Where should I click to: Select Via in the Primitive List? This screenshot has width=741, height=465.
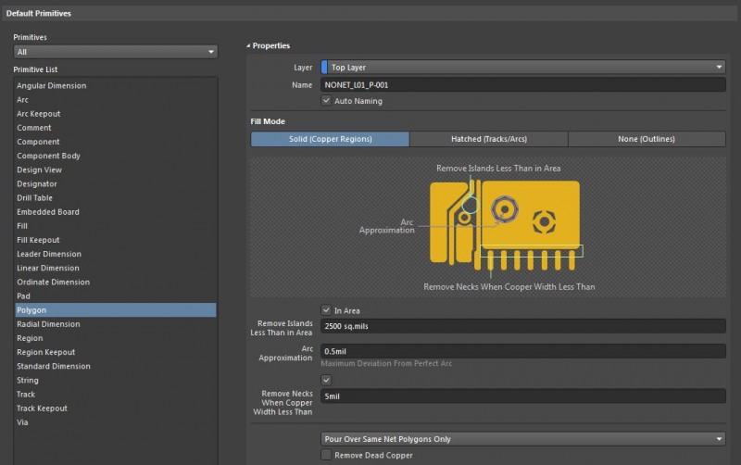tap(22, 422)
